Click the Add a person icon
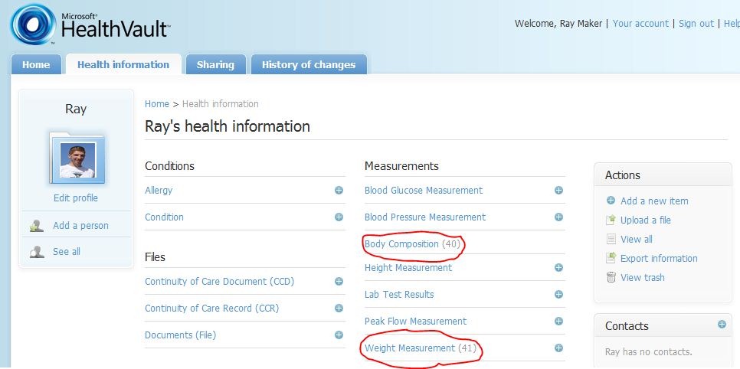The image size is (740, 369). [36, 226]
